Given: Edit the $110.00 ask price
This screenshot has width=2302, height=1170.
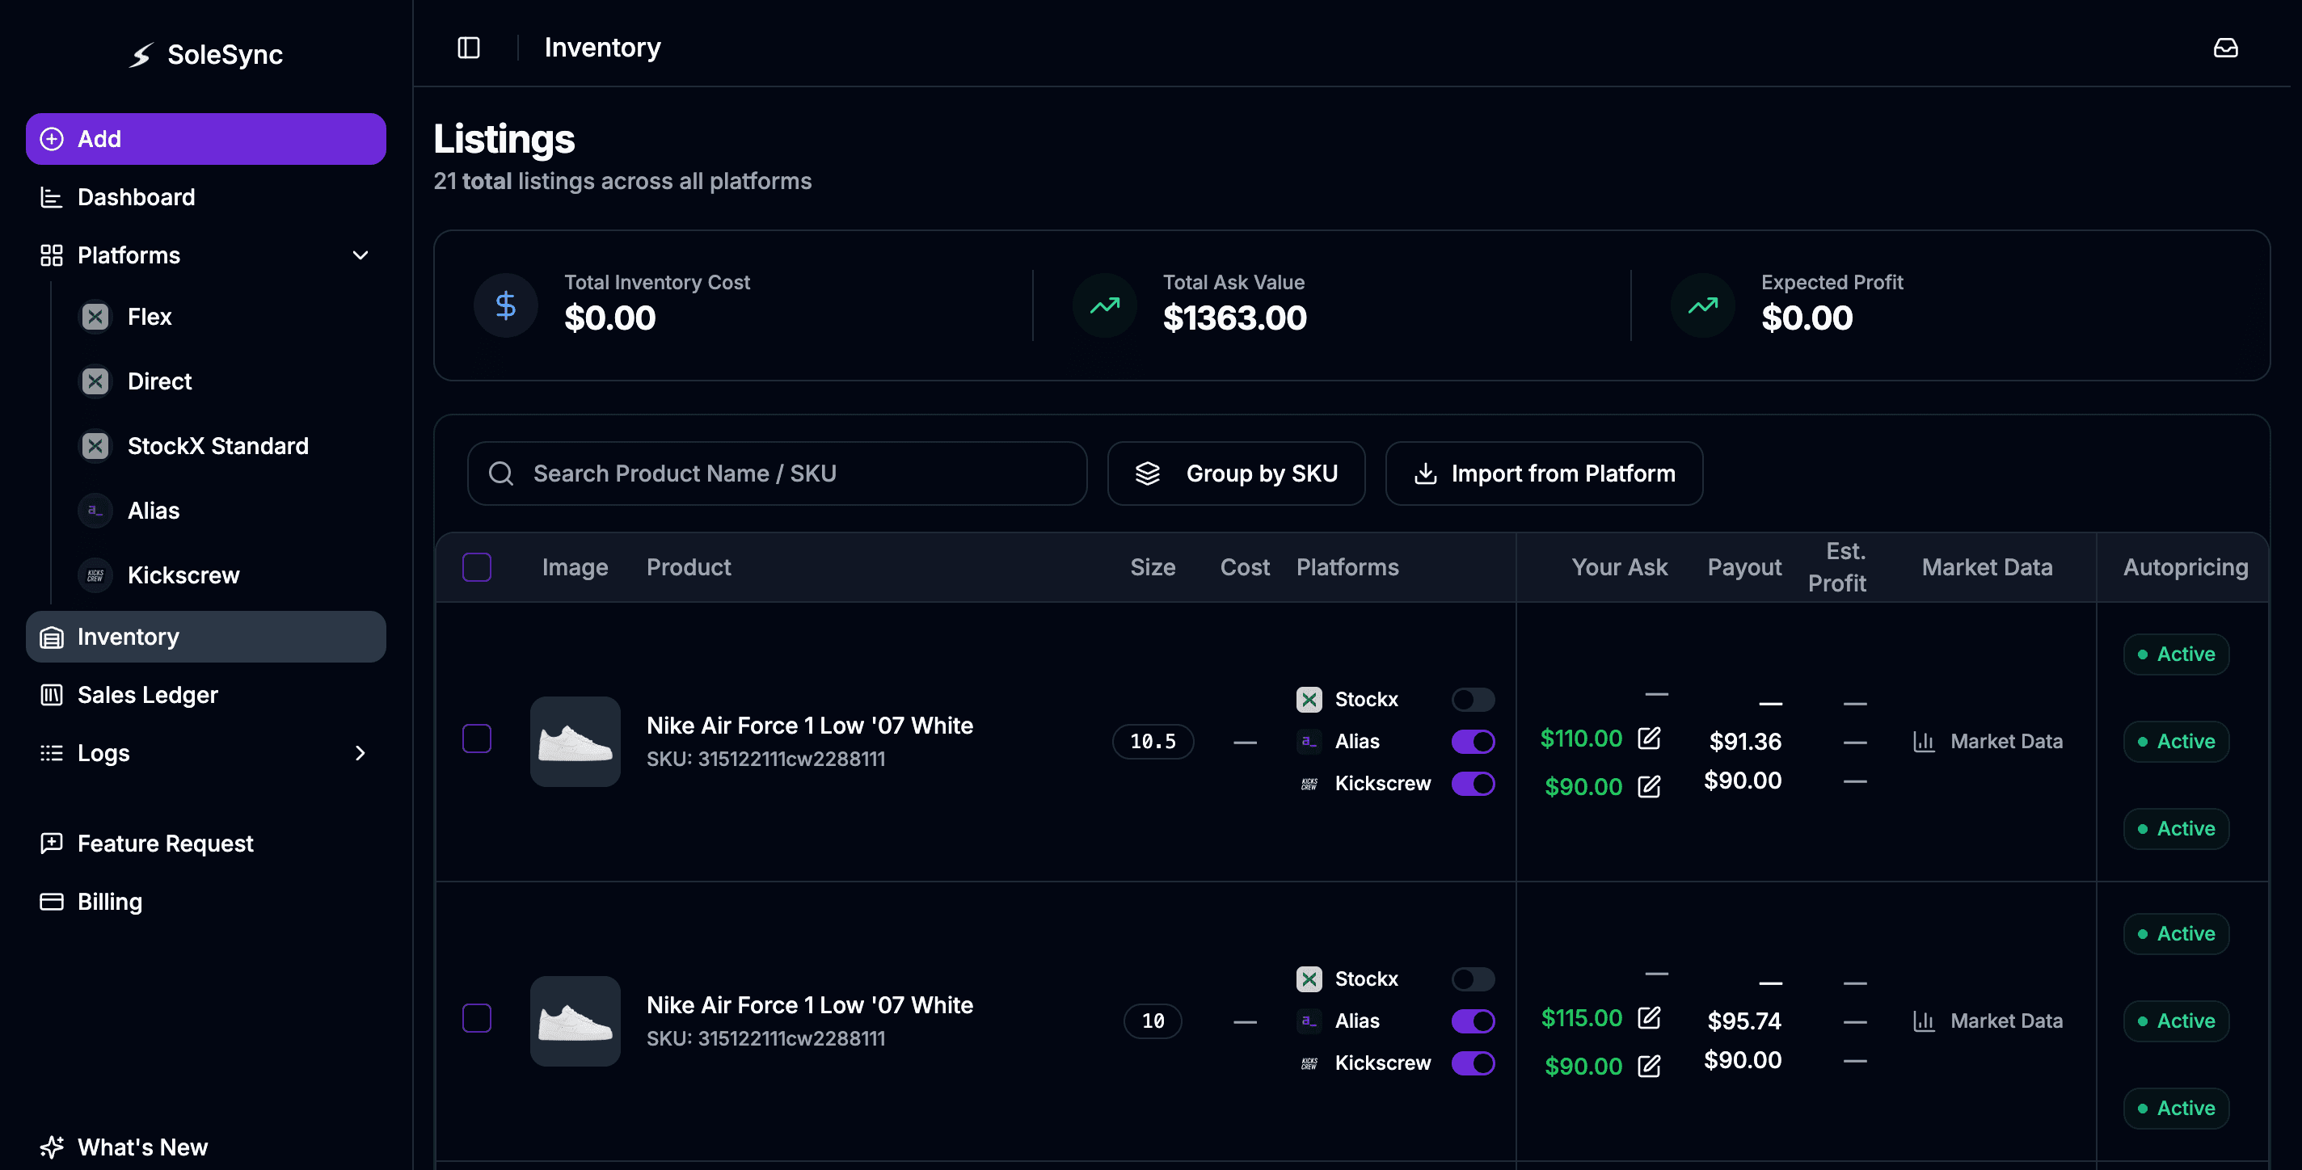Looking at the screenshot, I should 1649,738.
